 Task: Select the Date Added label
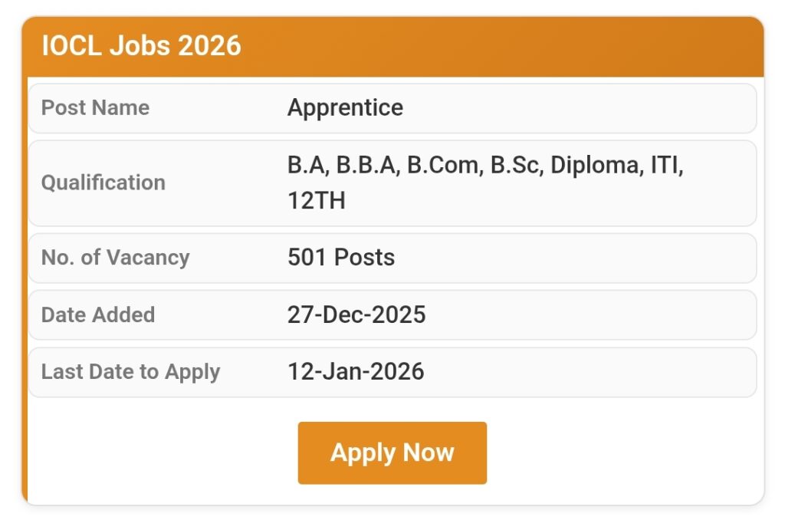click(98, 314)
